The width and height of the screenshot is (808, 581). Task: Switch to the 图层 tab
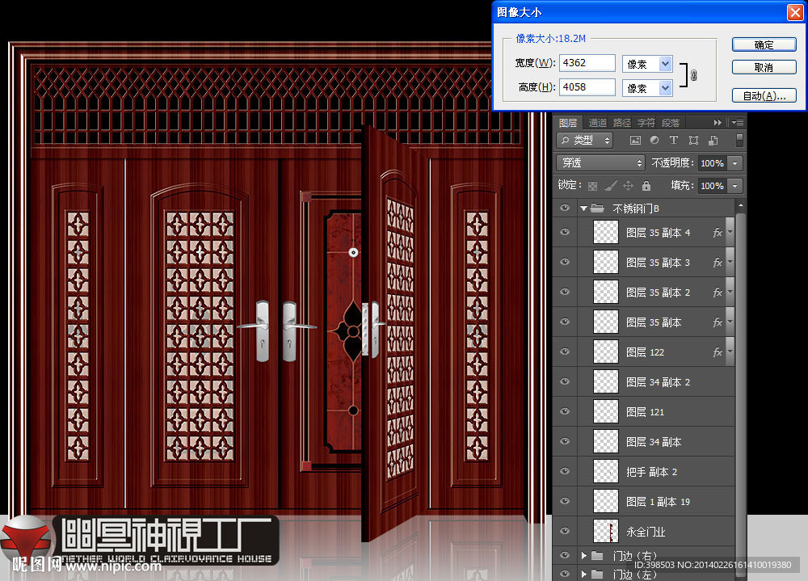point(568,123)
